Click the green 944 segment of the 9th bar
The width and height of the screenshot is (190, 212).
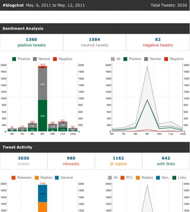point(43,116)
